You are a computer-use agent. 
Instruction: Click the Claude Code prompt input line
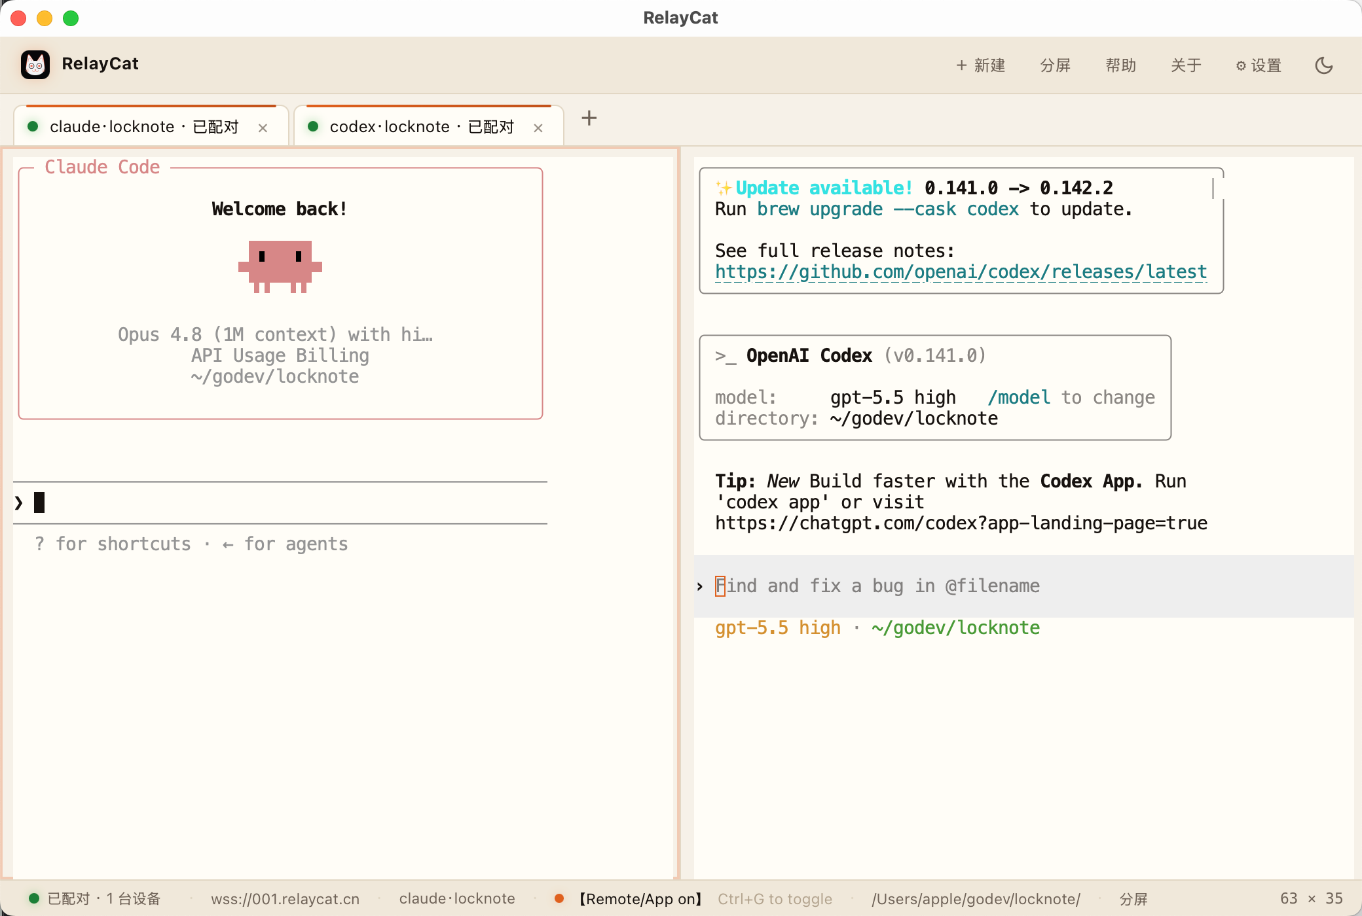[x=280, y=502]
